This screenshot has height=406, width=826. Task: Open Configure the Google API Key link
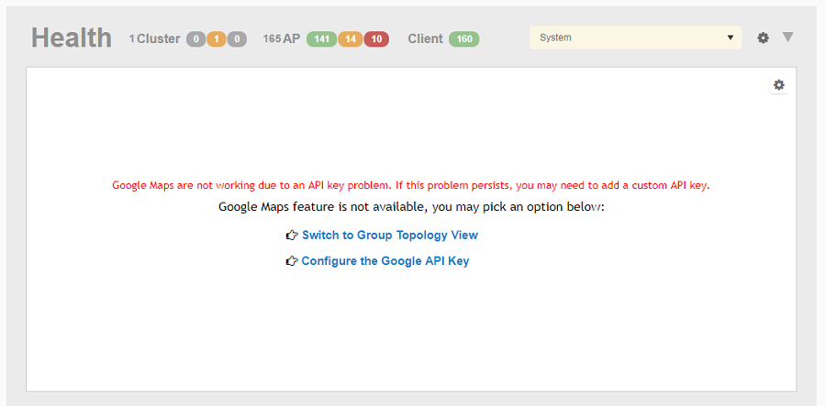(385, 261)
